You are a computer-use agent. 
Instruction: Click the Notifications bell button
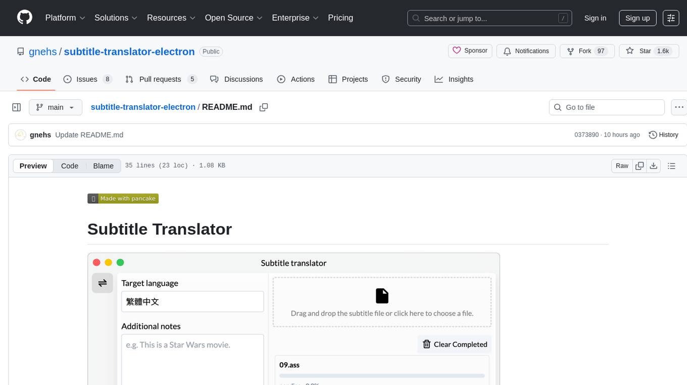526,51
